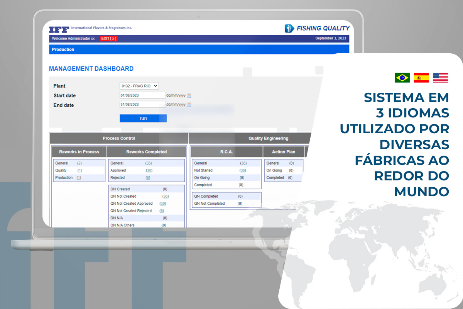
Task: Open Reworks Completed Rejected count 6
Action: (x=148, y=178)
